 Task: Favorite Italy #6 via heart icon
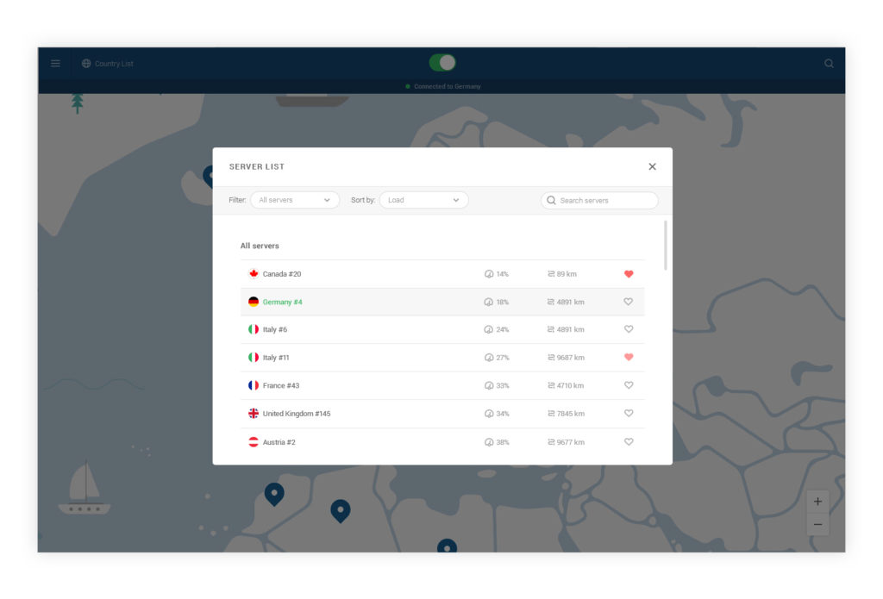629,329
